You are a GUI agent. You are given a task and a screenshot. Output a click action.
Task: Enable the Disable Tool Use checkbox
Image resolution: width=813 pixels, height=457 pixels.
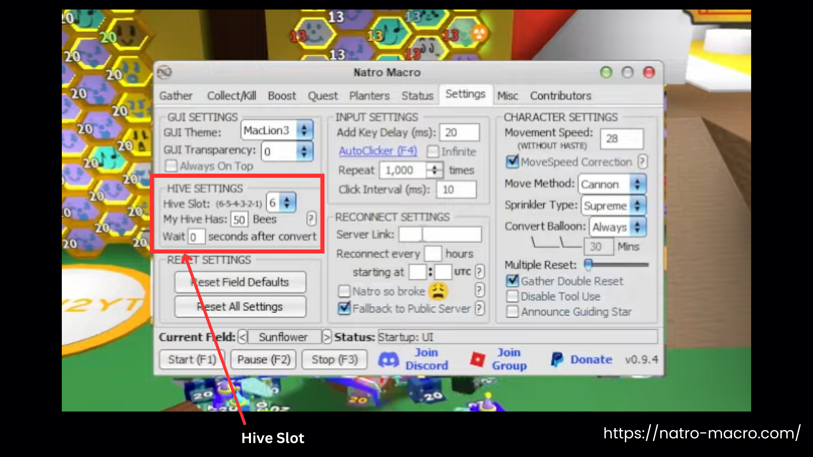pos(512,296)
